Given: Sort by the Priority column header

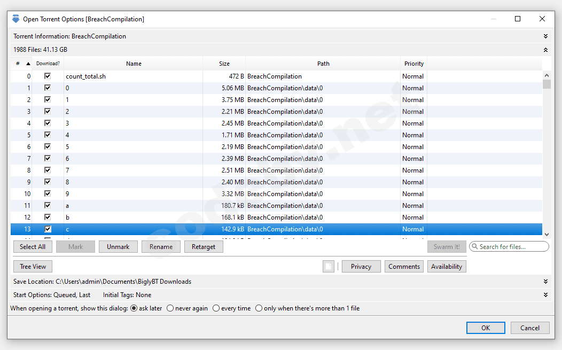Looking at the screenshot, I should (x=414, y=64).
